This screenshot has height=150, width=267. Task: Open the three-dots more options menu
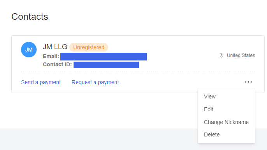pyautogui.click(x=248, y=82)
